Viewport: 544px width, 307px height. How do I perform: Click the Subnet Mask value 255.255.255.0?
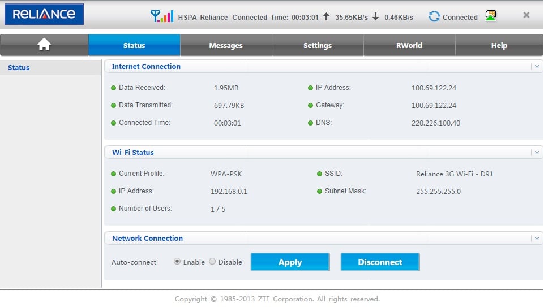[439, 191]
